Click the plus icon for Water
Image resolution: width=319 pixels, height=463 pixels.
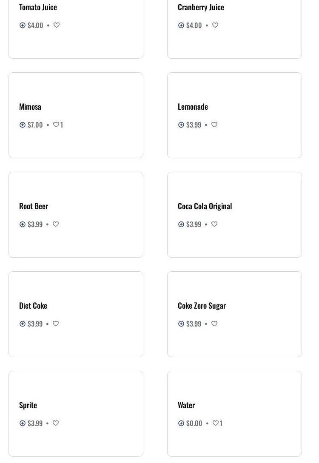[181, 423]
